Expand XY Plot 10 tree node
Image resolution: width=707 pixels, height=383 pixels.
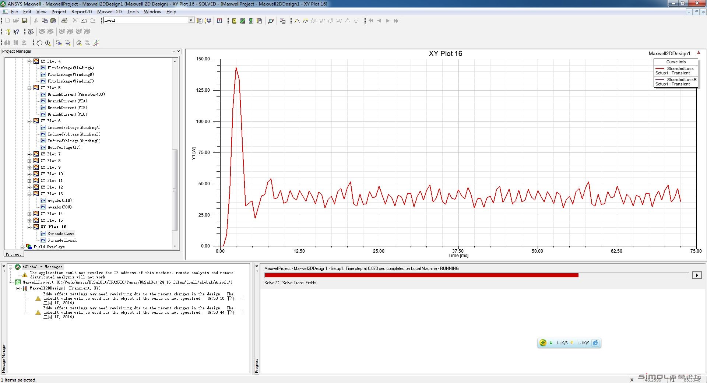(x=29, y=174)
